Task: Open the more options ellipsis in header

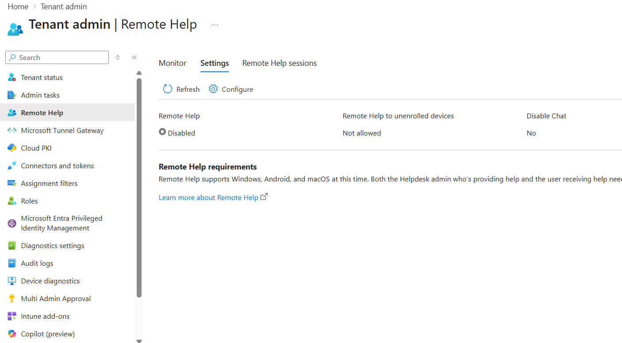Action: [215, 25]
